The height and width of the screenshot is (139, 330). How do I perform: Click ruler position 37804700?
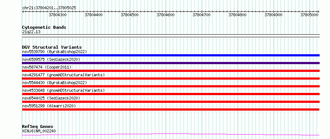pos(202,15)
